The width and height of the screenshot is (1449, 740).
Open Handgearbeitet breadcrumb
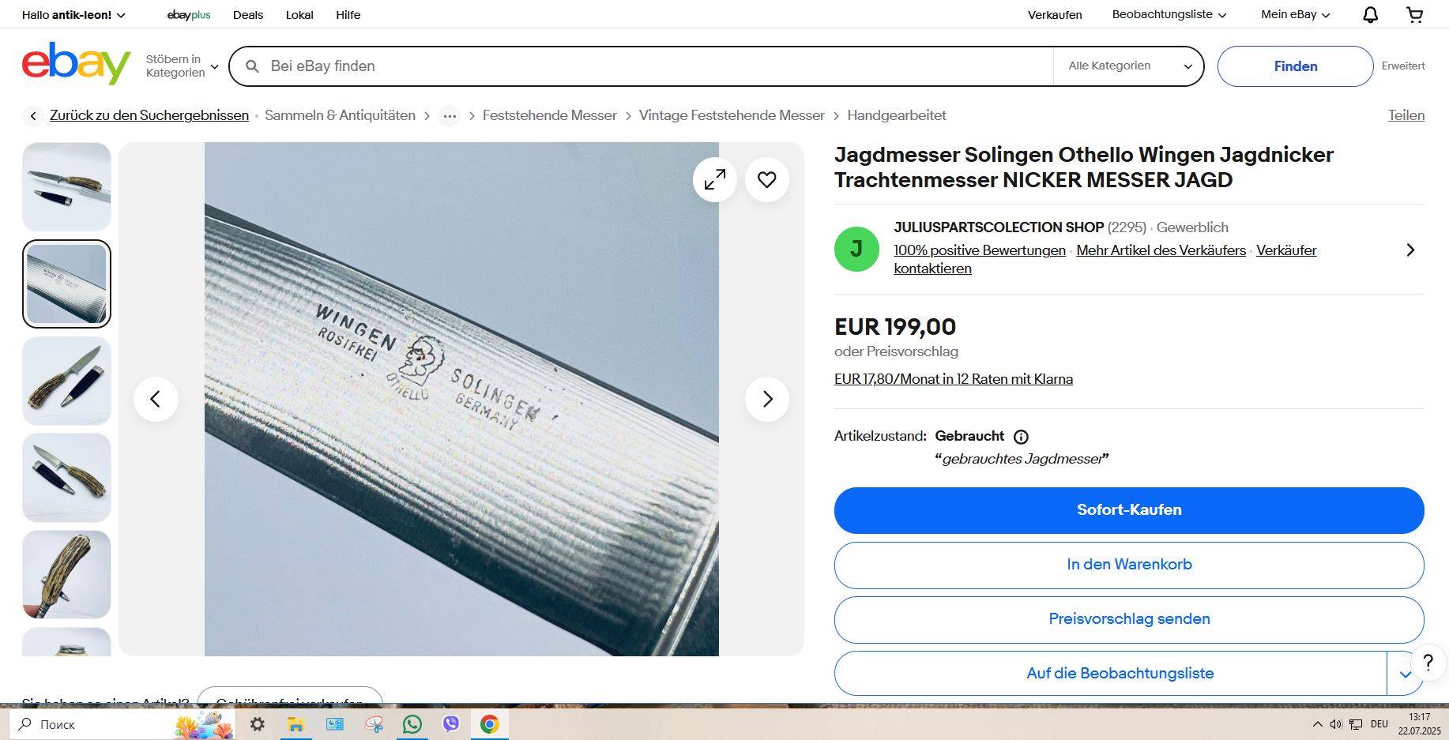click(x=897, y=115)
